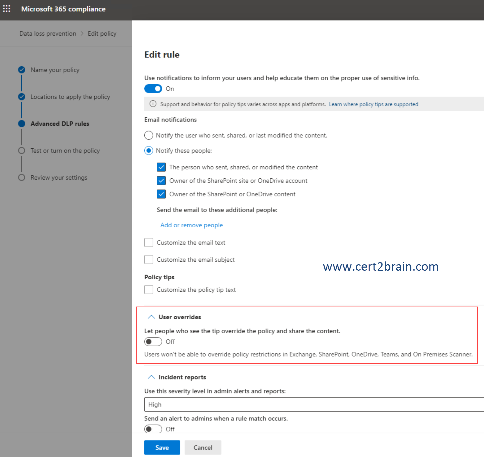Enable Customize the email text checkbox
This screenshot has height=457, width=484.
(149, 242)
